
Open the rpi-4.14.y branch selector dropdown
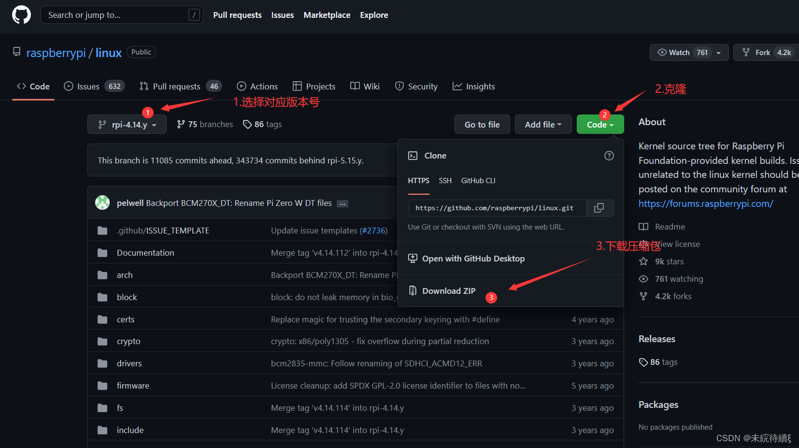tap(127, 125)
